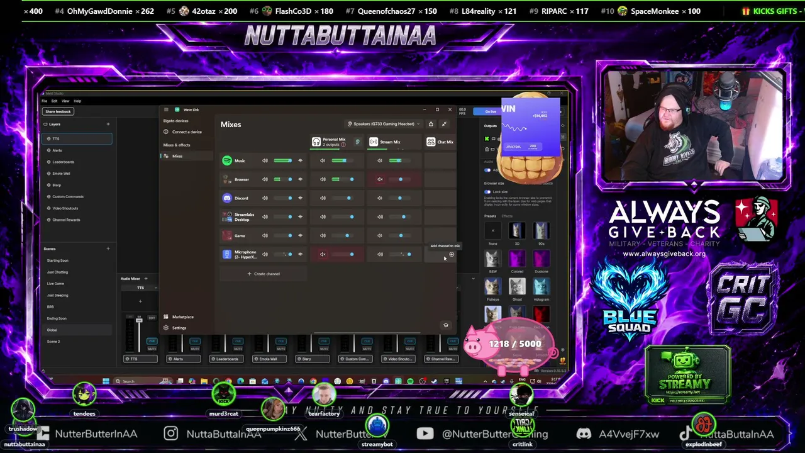
Task: Click the Music channel volume slider
Action: pos(282,160)
